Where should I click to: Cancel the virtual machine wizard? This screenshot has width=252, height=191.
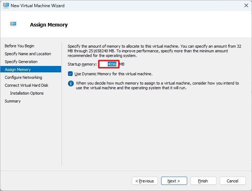(233, 181)
